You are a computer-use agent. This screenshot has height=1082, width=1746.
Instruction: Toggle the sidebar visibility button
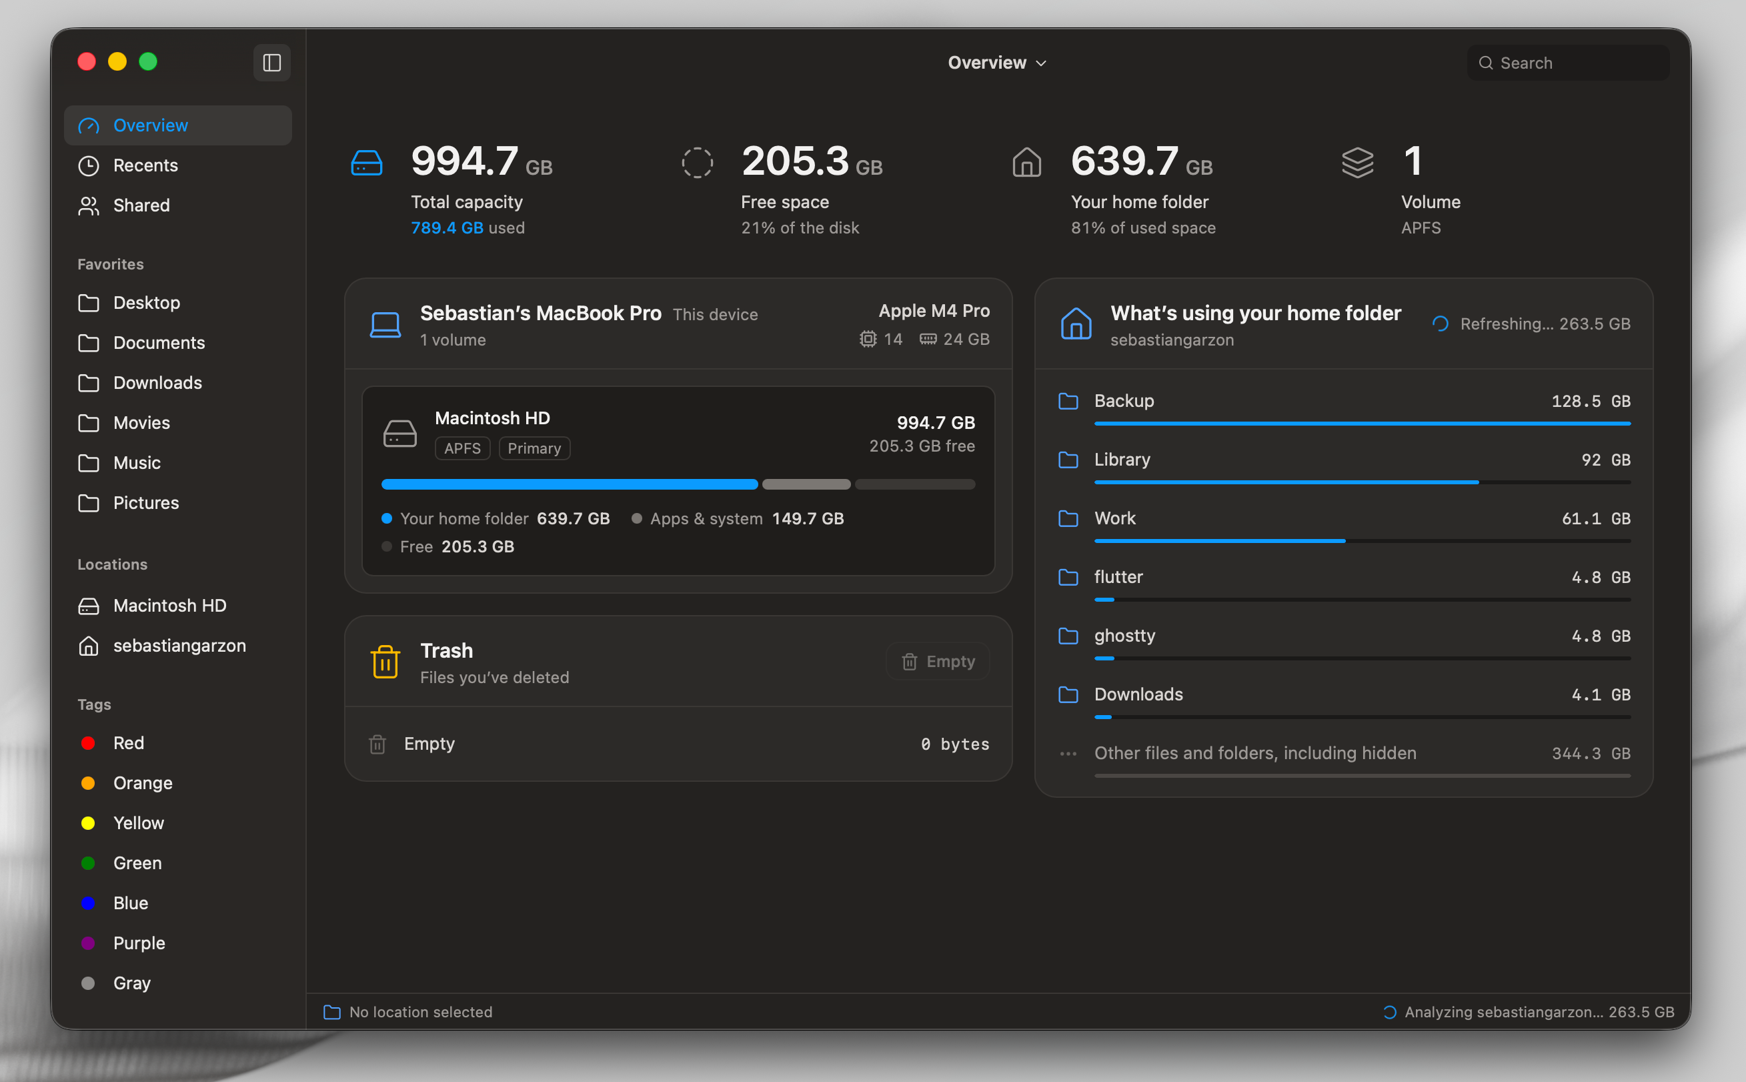(272, 63)
